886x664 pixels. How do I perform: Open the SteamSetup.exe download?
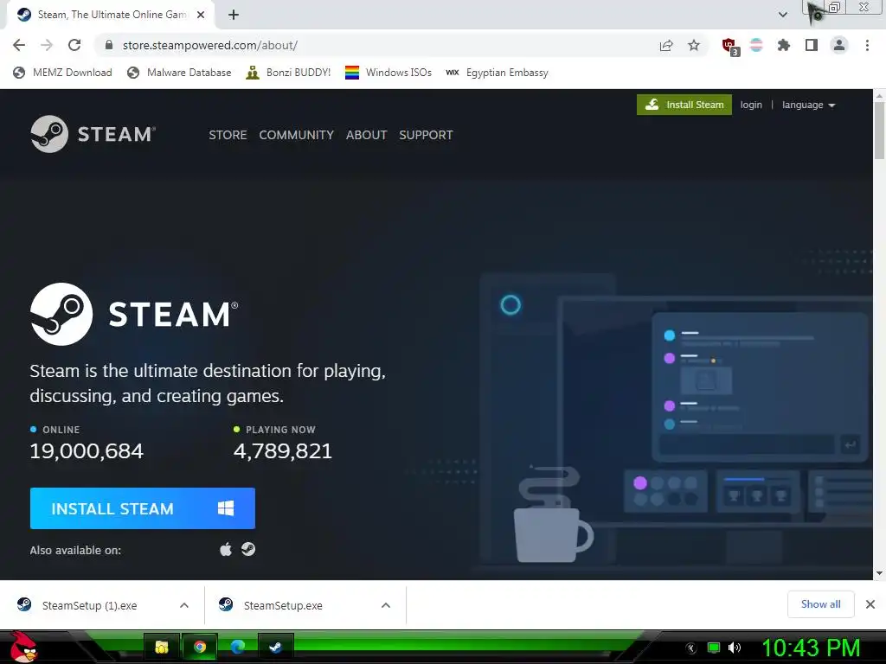coord(283,605)
